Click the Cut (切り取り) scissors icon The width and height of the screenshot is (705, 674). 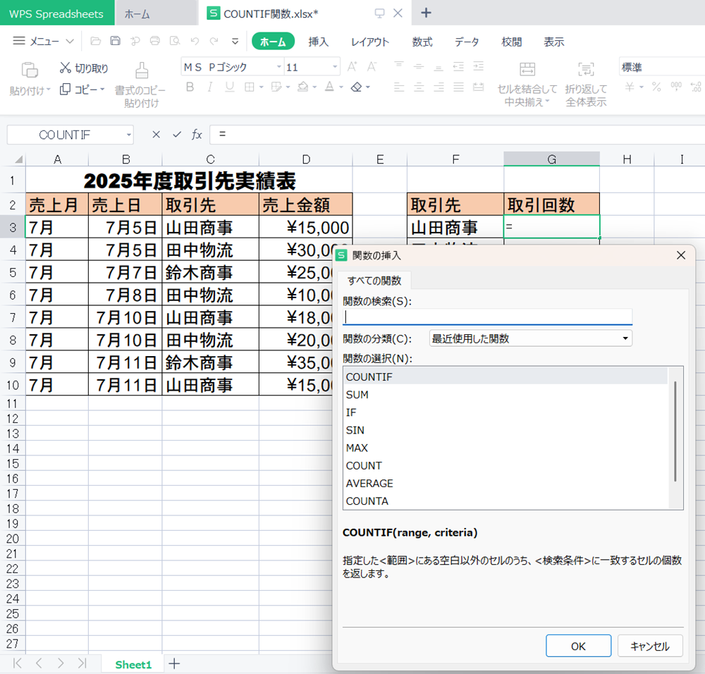66,68
